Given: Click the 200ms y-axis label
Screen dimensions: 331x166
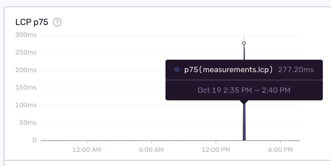Looking at the screenshot, I should pyautogui.click(x=26, y=70).
